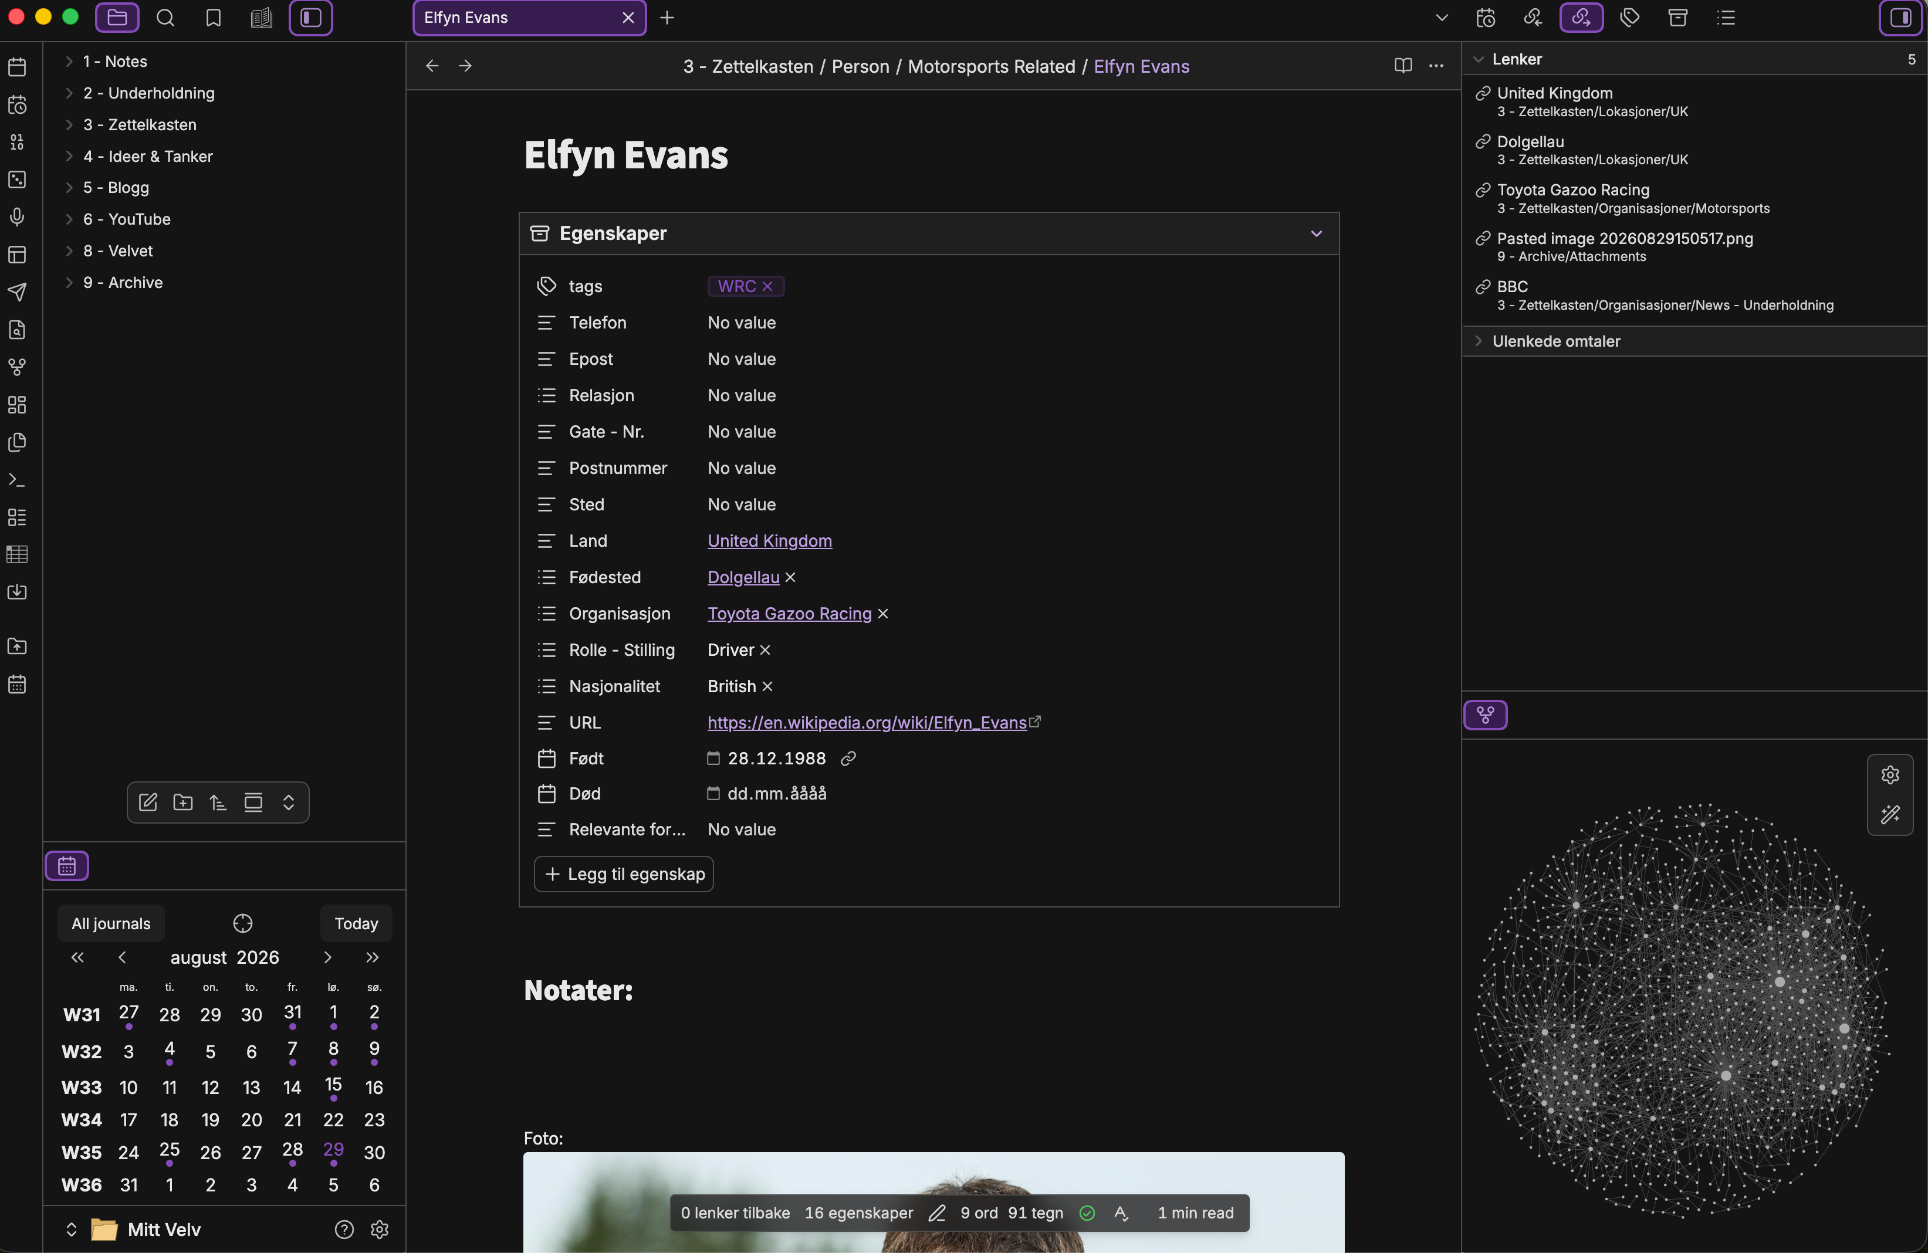Toggle the right sidebar
The image size is (1928, 1253).
[x=1900, y=18]
